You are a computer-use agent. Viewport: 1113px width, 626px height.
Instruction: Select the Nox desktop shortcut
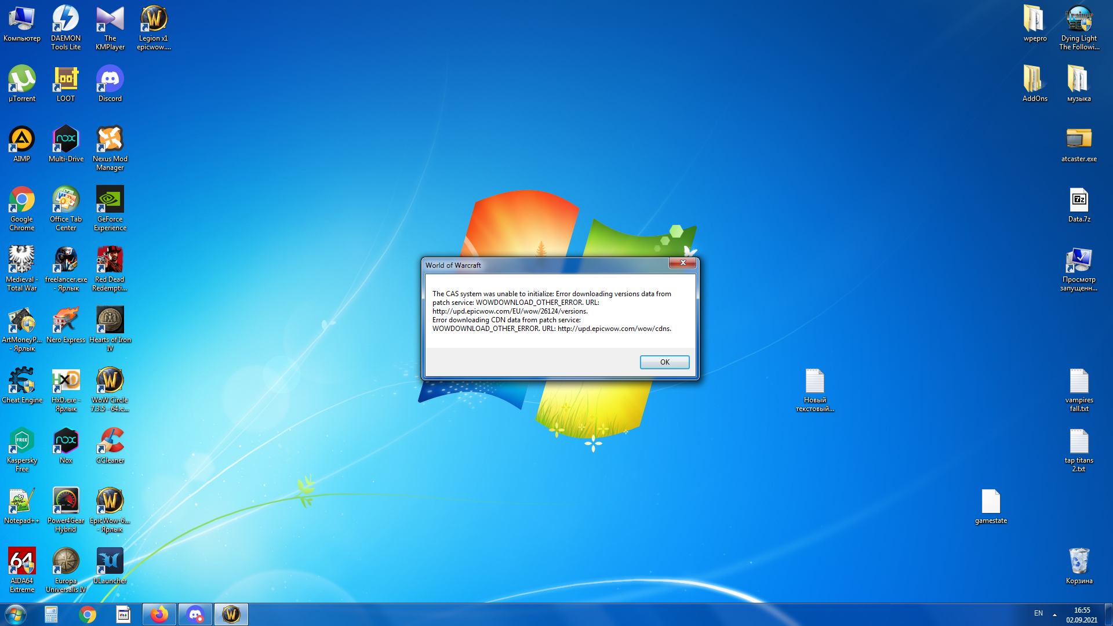coord(66,446)
